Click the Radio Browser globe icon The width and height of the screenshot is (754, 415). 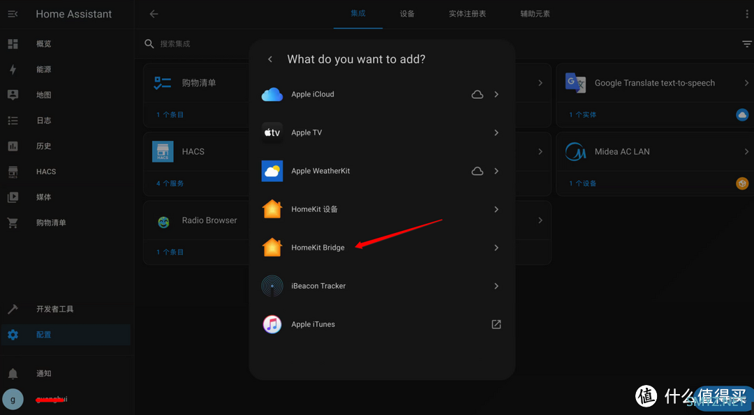(163, 221)
